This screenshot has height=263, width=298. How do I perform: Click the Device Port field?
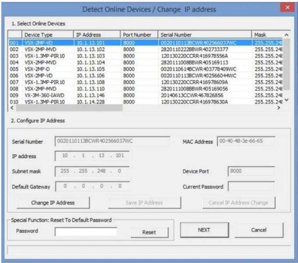tap(251, 171)
